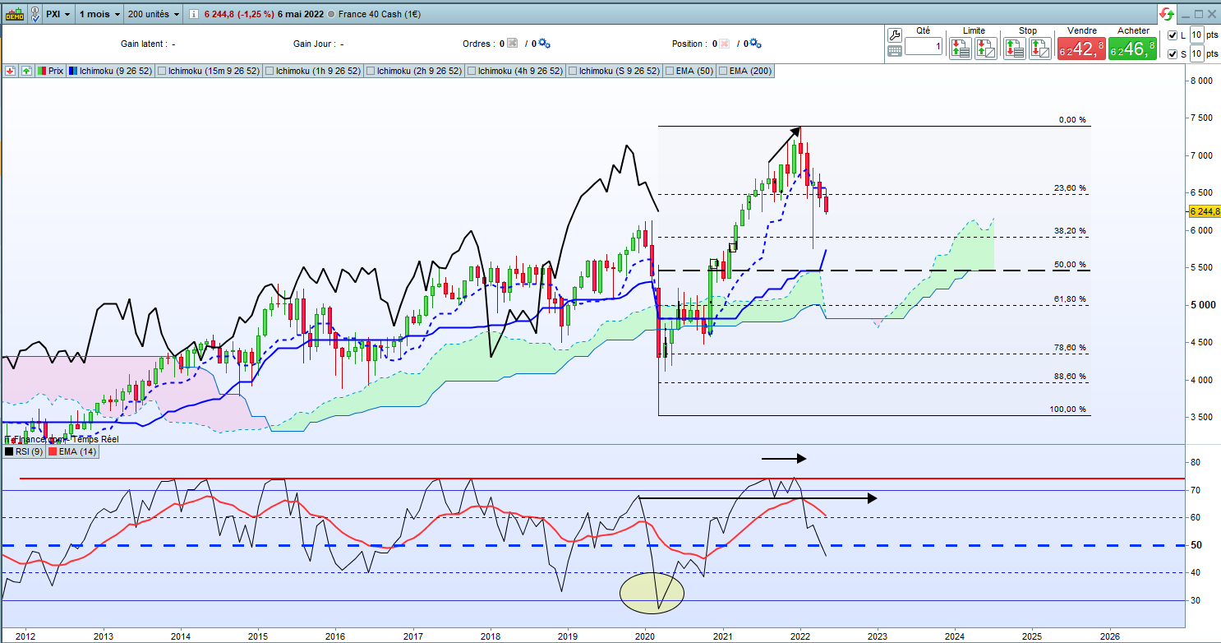1221x643 pixels.
Task: Click the 'Gain Jour' label
Action: (x=313, y=44)
